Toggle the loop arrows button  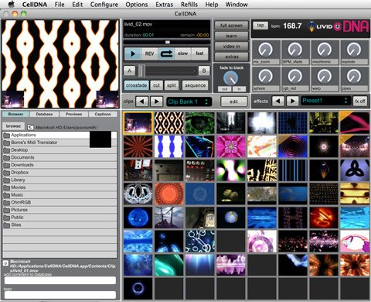coord(166,53)
